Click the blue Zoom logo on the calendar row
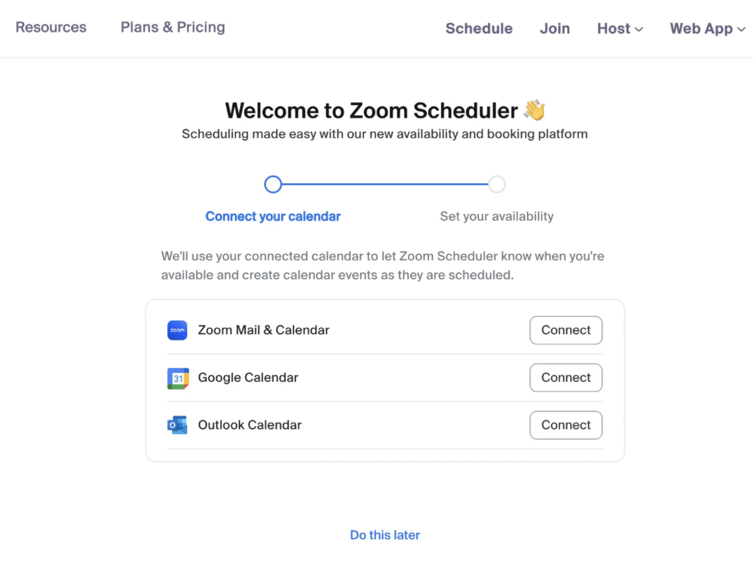This screenshot has width=753, height=587. [177, 330]
